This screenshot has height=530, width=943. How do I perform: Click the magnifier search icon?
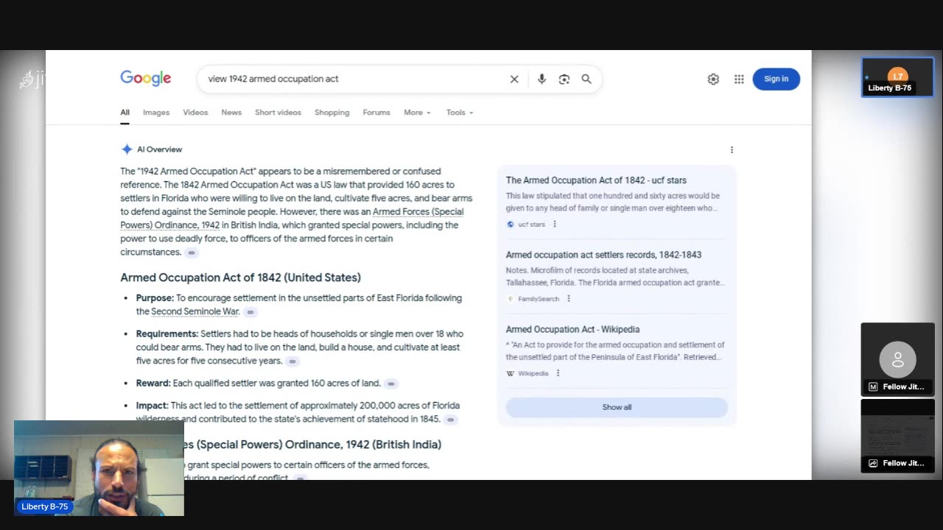click(x=586, y=79)
